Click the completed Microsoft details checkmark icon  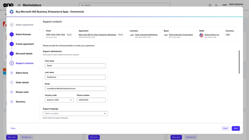point(12,54)
